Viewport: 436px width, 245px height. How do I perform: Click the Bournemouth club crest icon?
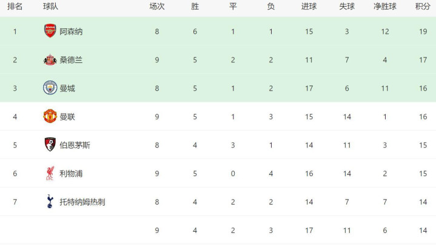50,145
